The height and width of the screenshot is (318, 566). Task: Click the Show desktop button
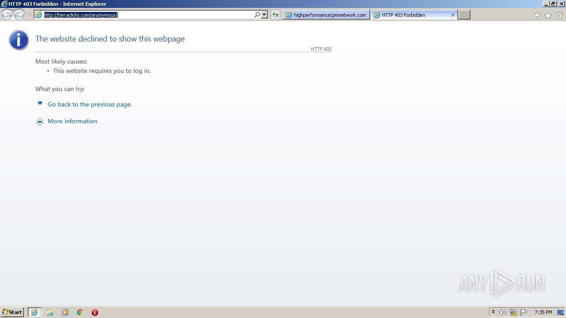(x=561, y=312)
